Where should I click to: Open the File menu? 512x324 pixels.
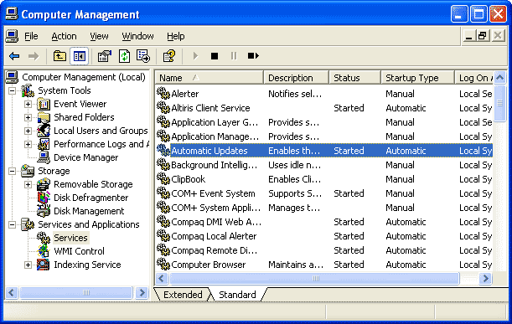pos(31,36)
